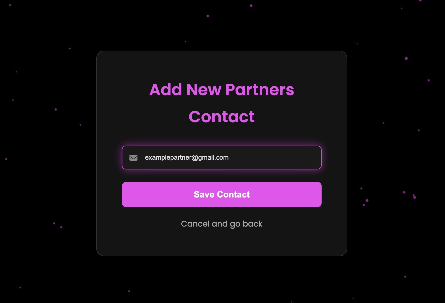Click the word Partners in the title
Viewport: 445px width, 303px height.
[260, 89]
